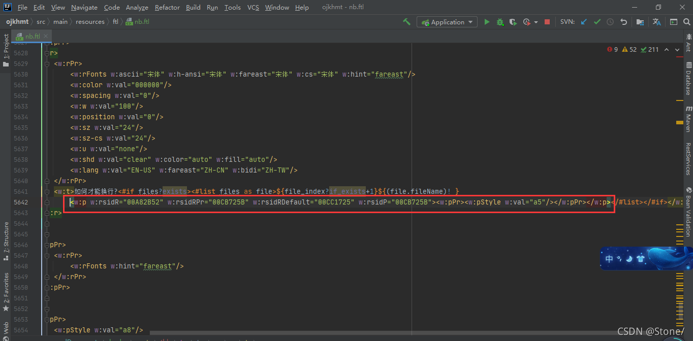Open the Project Structure icon
This screenshot has height=341, width=693.
tap(640, 22)
